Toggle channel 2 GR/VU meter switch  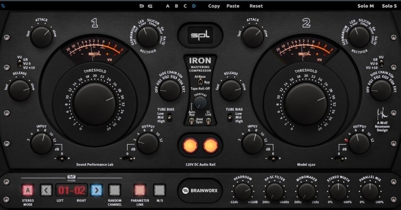[382, 63]
